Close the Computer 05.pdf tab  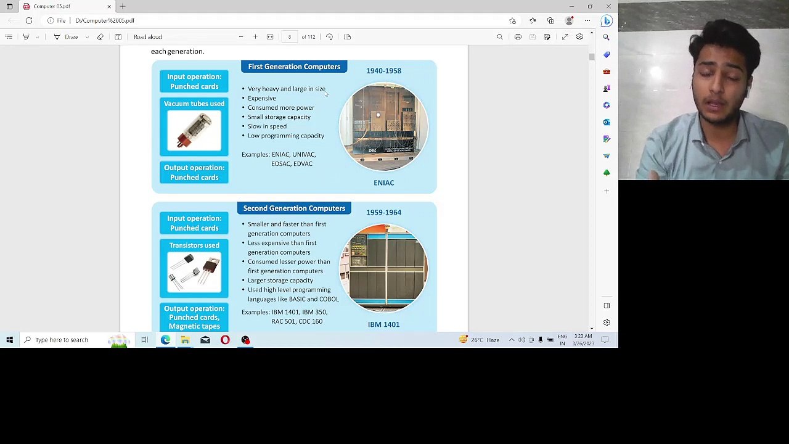coord(109,6)
